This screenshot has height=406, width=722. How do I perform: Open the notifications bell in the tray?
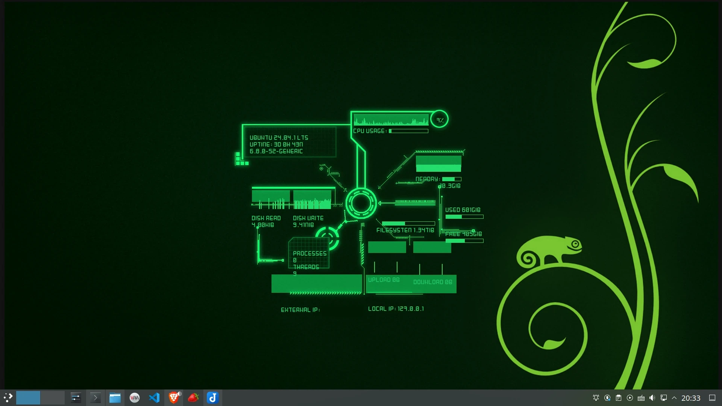pos(596,398)
